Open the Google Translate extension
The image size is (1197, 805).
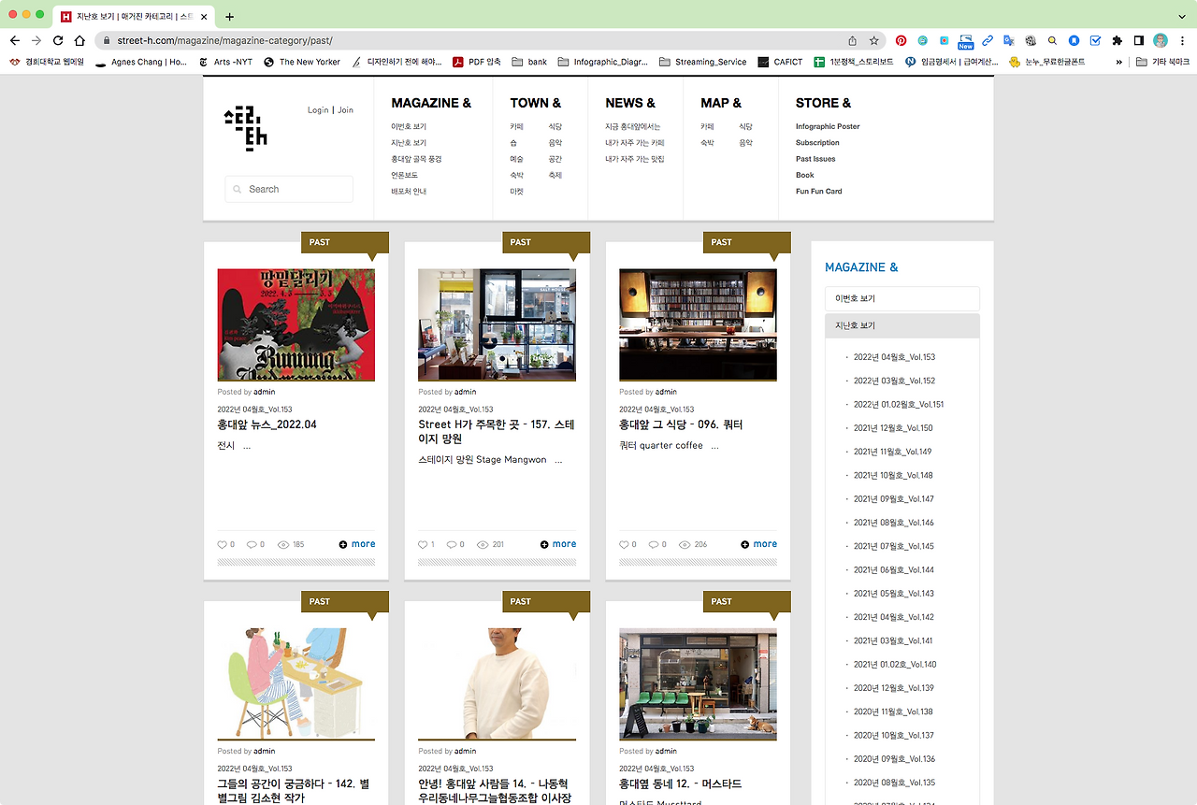pyautogui.click(x=1009, y=41)
